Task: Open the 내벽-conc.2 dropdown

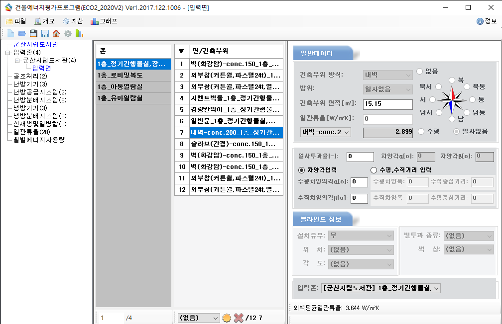Action: coord(326,132)
